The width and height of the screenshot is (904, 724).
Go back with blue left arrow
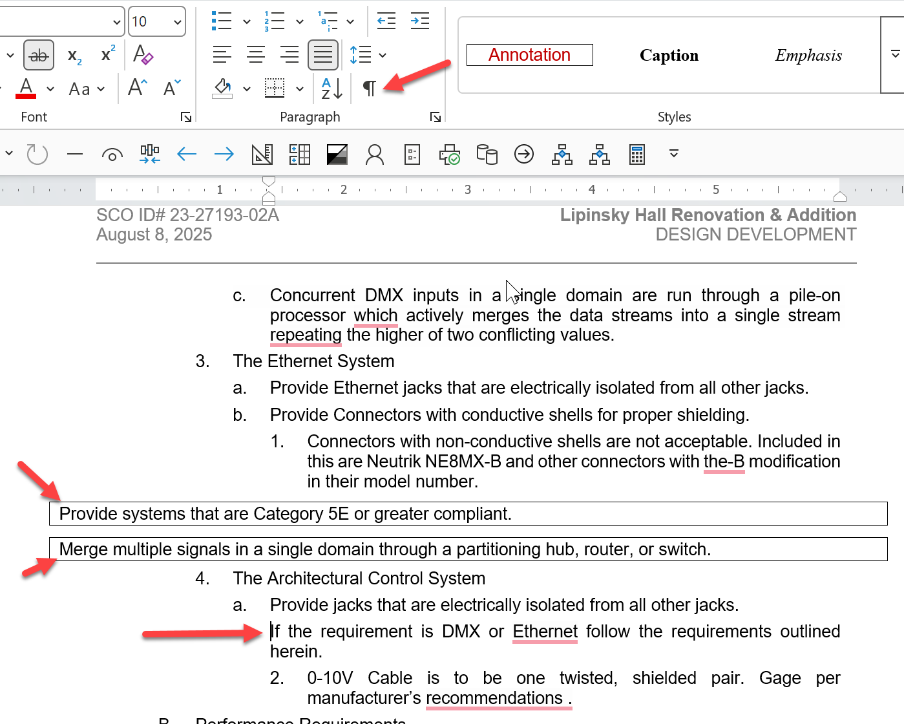coord(187,154)
